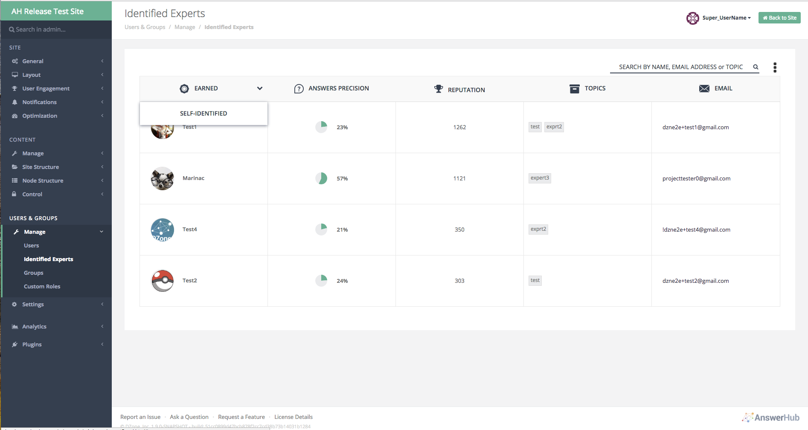Click the search magnifier icon in table search
Viewport: 808px width, 430px height.
tap(756, 67)
